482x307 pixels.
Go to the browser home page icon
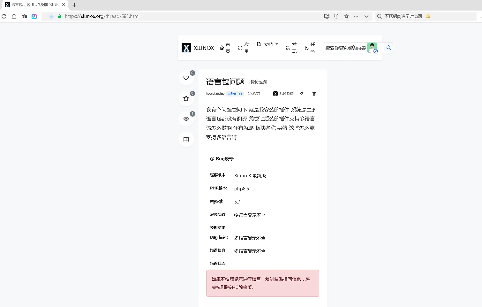click(x=14, y=16)
